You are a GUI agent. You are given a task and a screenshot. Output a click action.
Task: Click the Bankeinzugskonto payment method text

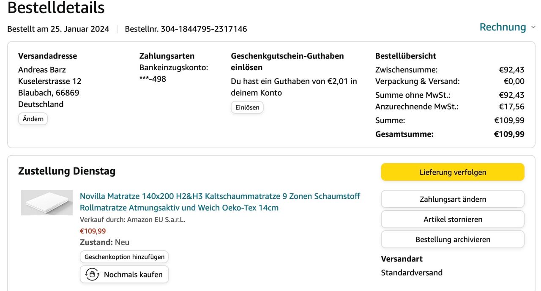174,68
